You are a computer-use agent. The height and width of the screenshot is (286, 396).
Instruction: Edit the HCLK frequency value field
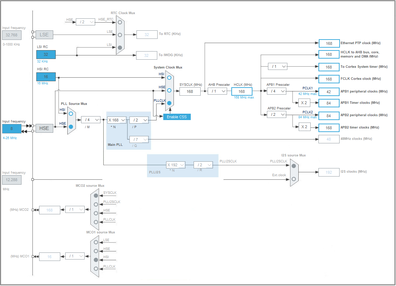[242, 91]
